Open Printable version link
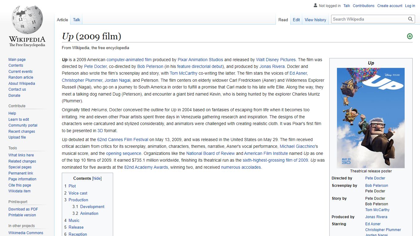Viewport: 420px width, 236px height. [x=22, y=215]
